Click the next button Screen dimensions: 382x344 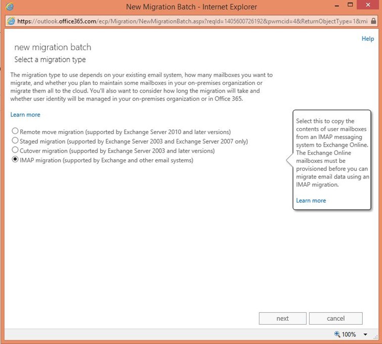coord(283,318)
